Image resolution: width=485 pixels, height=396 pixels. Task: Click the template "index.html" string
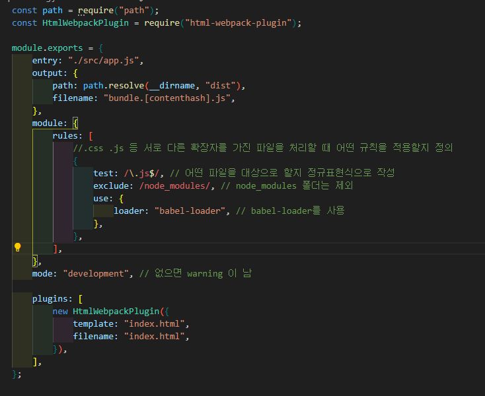tap(155, 323)
